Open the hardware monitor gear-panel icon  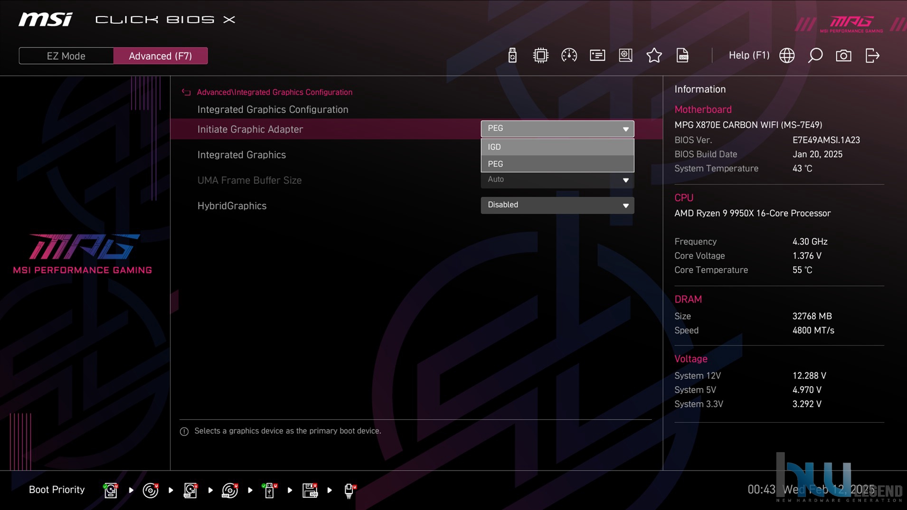click(625, 56)
